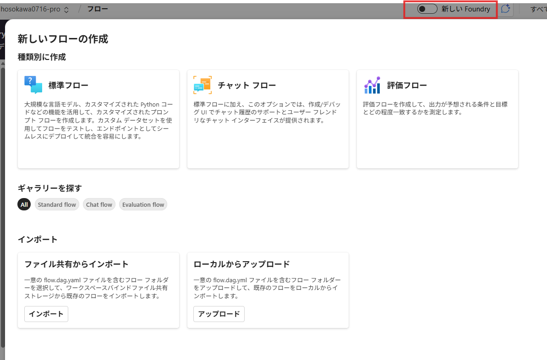The height and width of the screenshot is (360, 547).
Task: Click the ギャラリーを探す heading
Action: [x=50, y=188]
